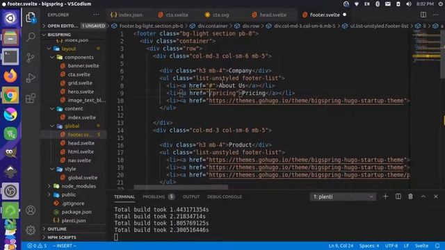This screenshot has height=250, width=445.
Task: Switch to the index.json tab
Action: [x=127, y=15]
